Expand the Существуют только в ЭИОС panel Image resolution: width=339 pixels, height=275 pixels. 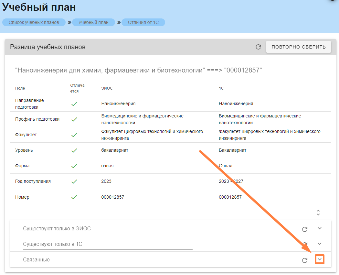click(320, 228)
